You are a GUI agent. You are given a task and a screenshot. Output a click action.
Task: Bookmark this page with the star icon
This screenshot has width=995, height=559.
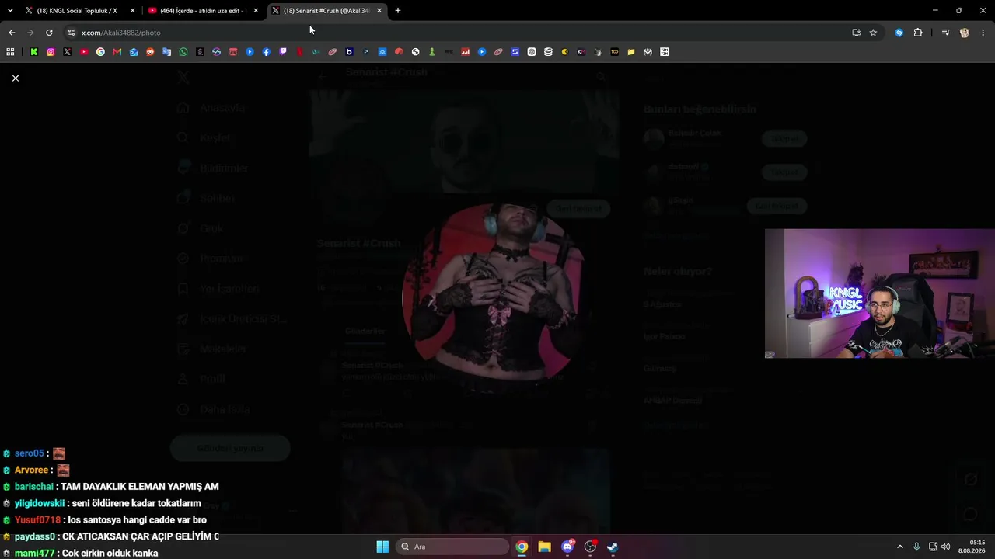click(873, 33)
